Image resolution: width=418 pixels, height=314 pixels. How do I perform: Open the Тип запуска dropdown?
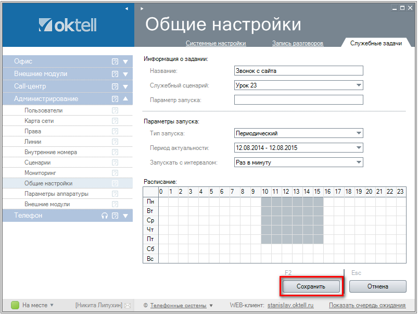coord(359,133)
